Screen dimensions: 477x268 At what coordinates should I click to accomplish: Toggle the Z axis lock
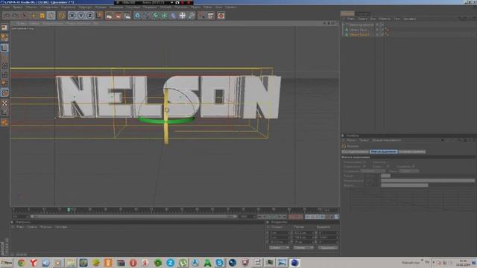click(89, 15)
